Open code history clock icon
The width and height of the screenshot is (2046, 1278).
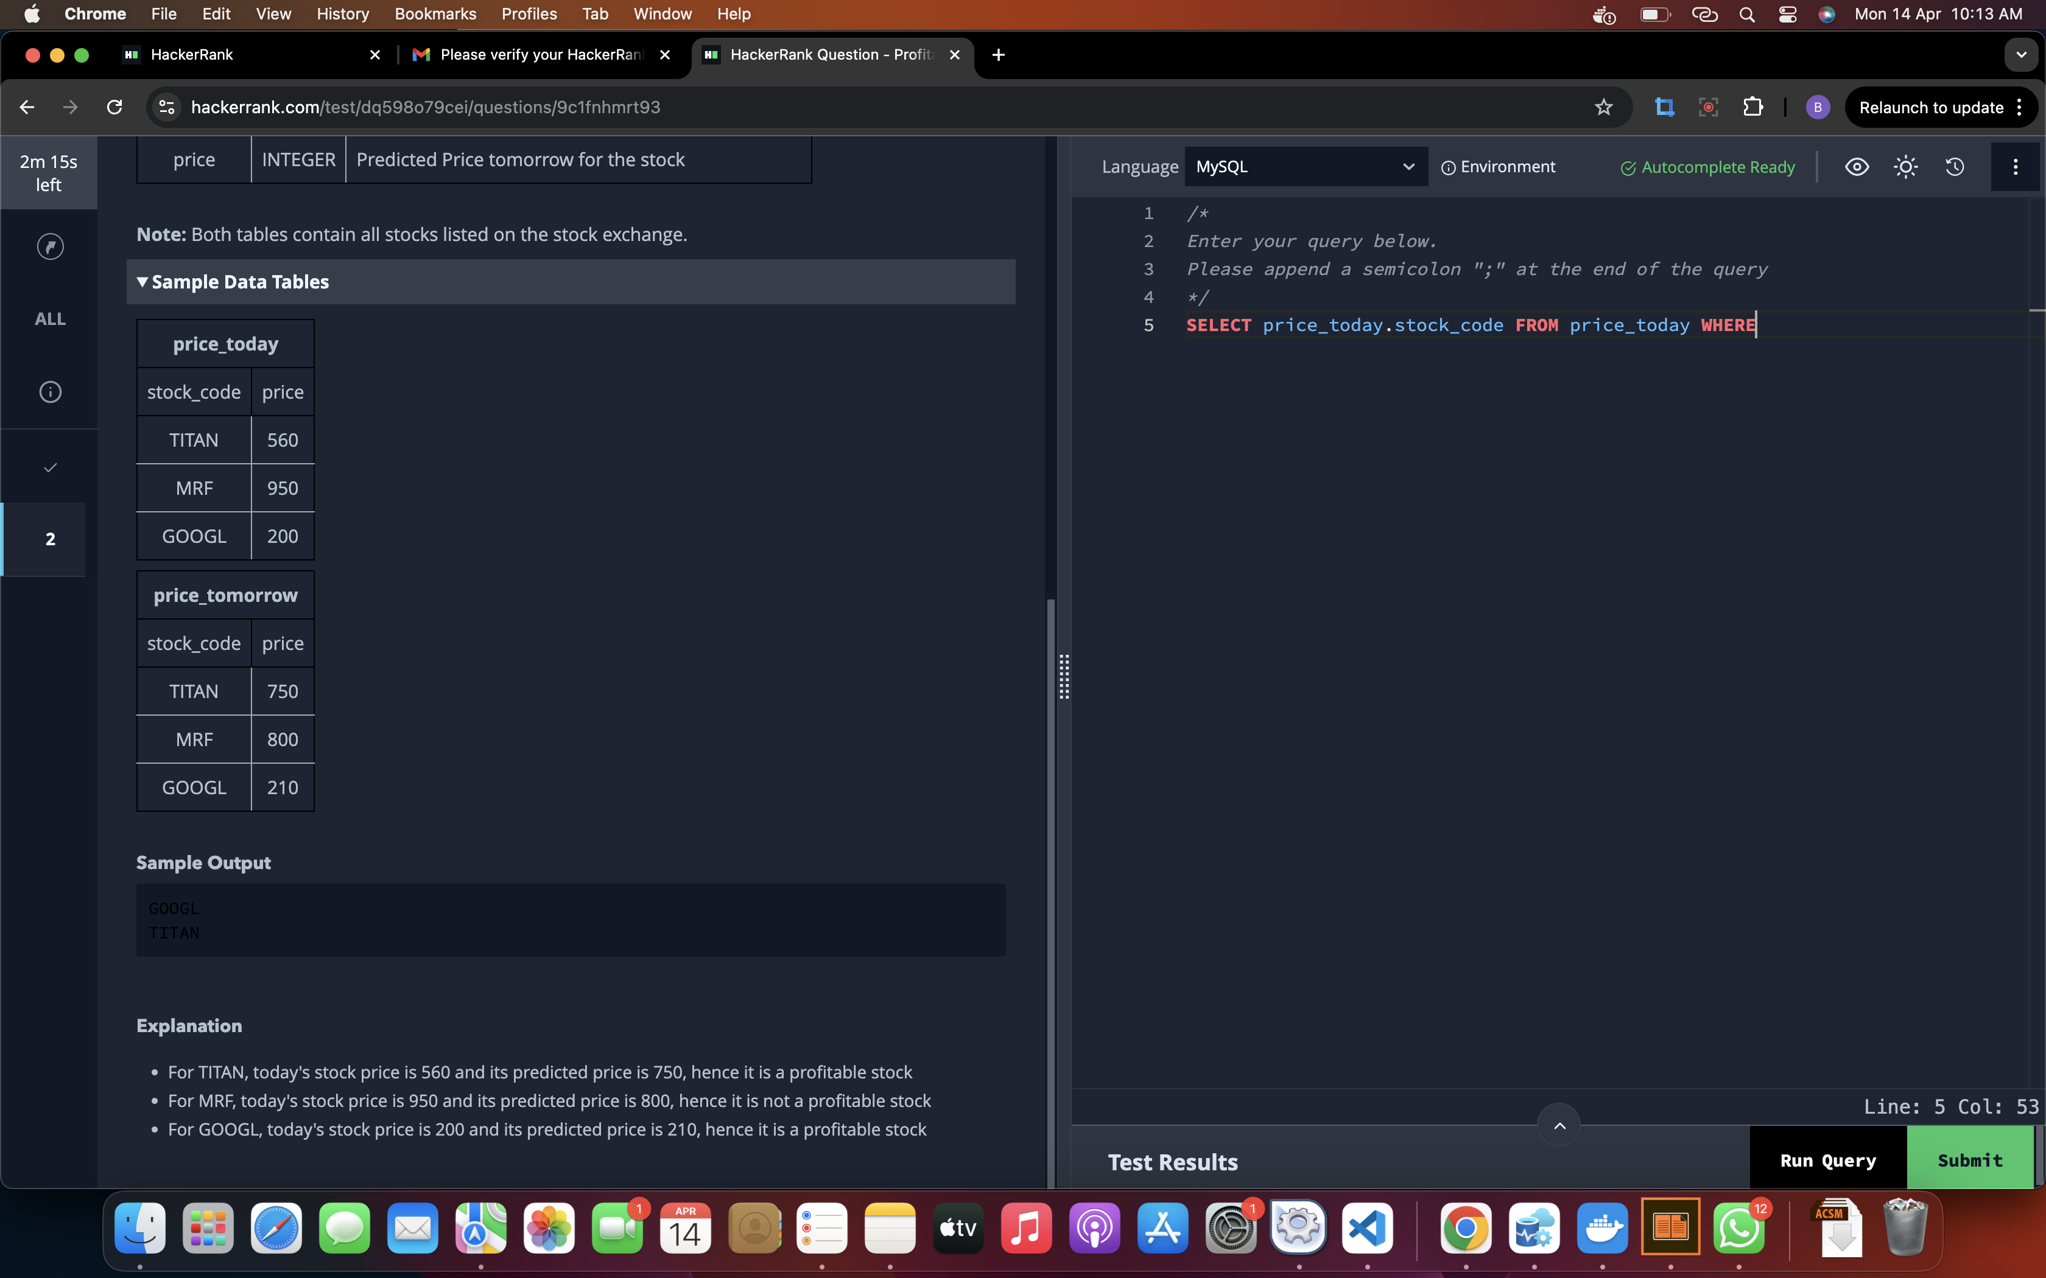[x=1955, y=167]
